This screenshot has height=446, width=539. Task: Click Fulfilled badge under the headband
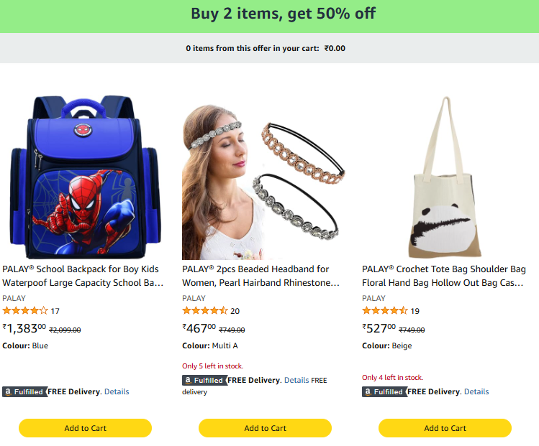[204, 381]
